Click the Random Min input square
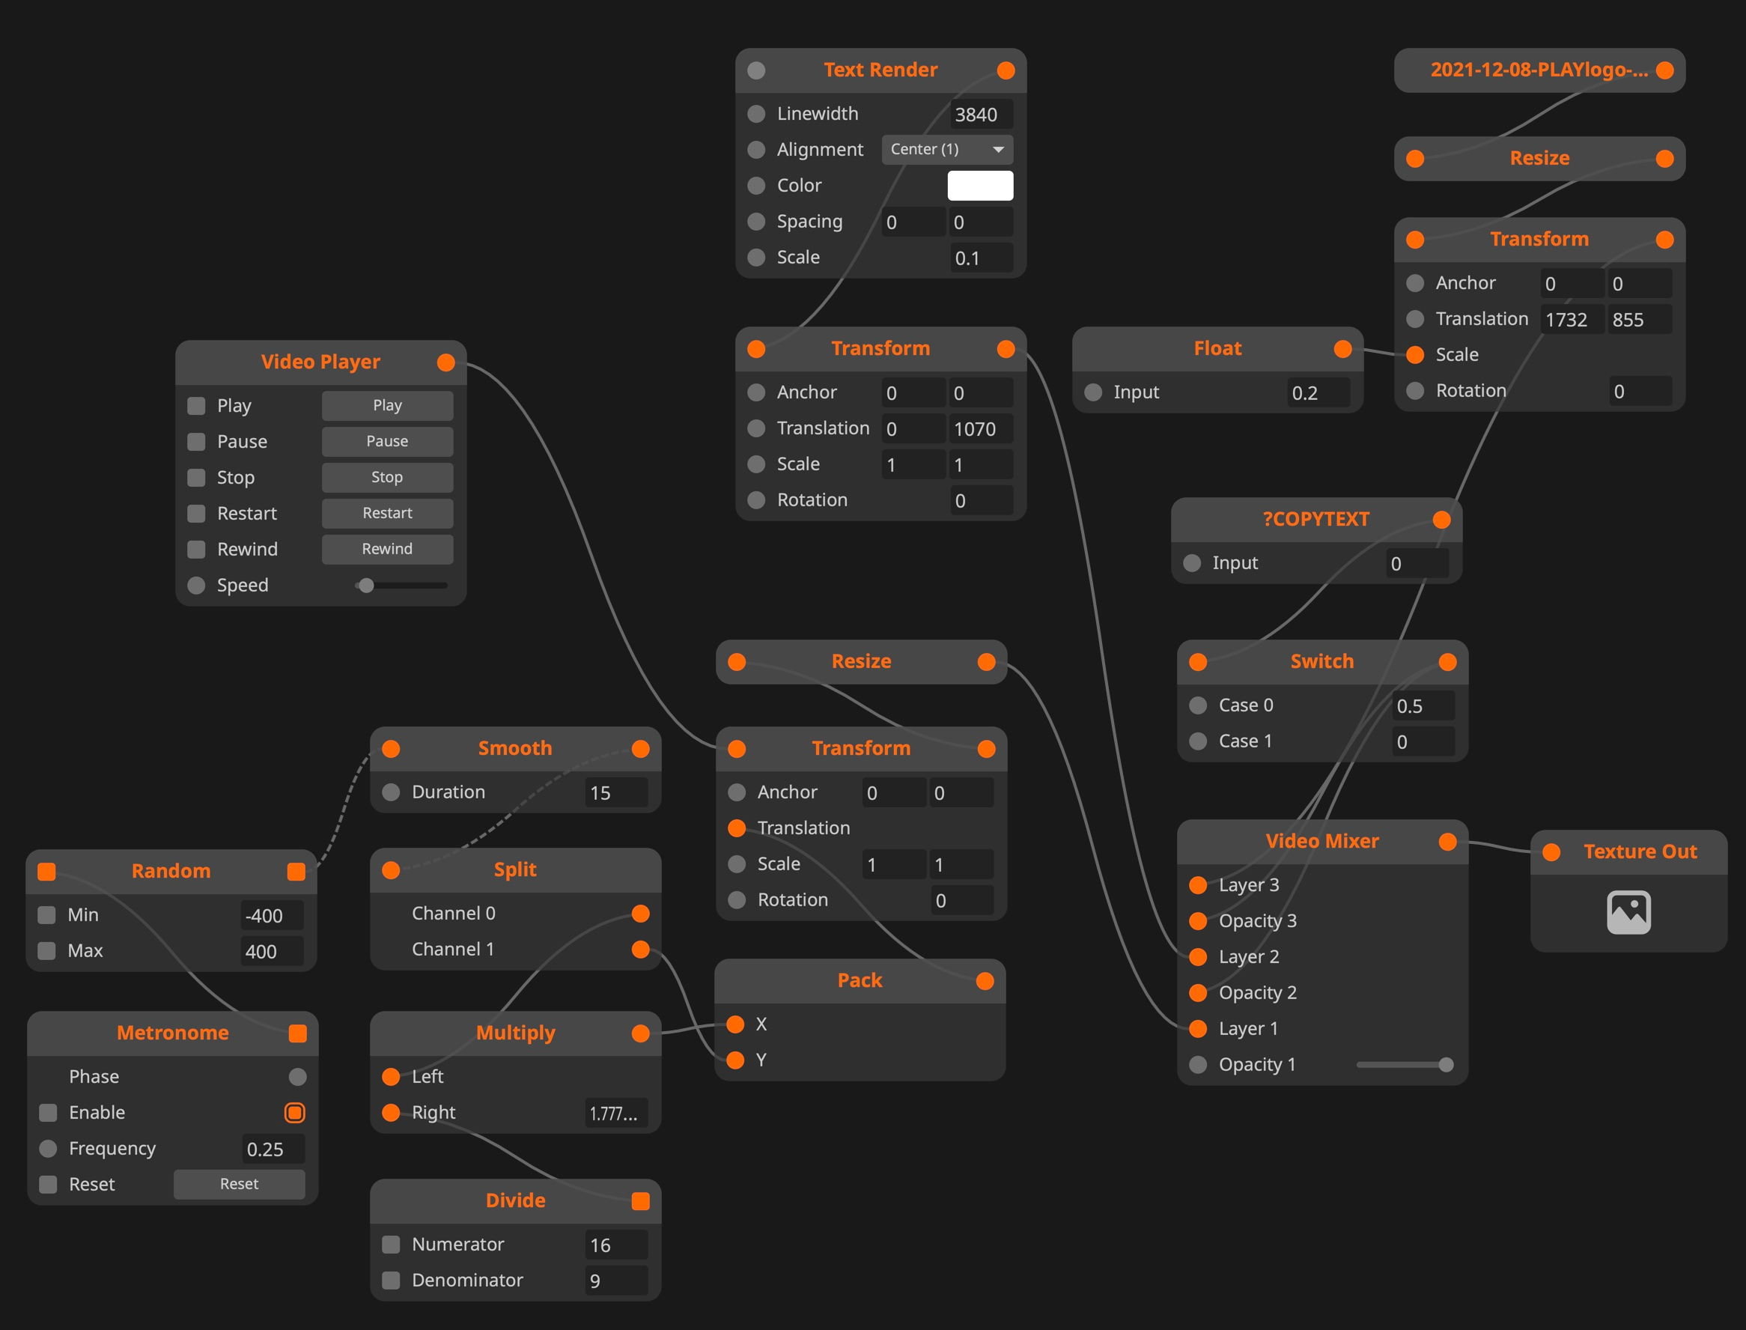Screen dimensions: 1746x1330 (46, 915)
